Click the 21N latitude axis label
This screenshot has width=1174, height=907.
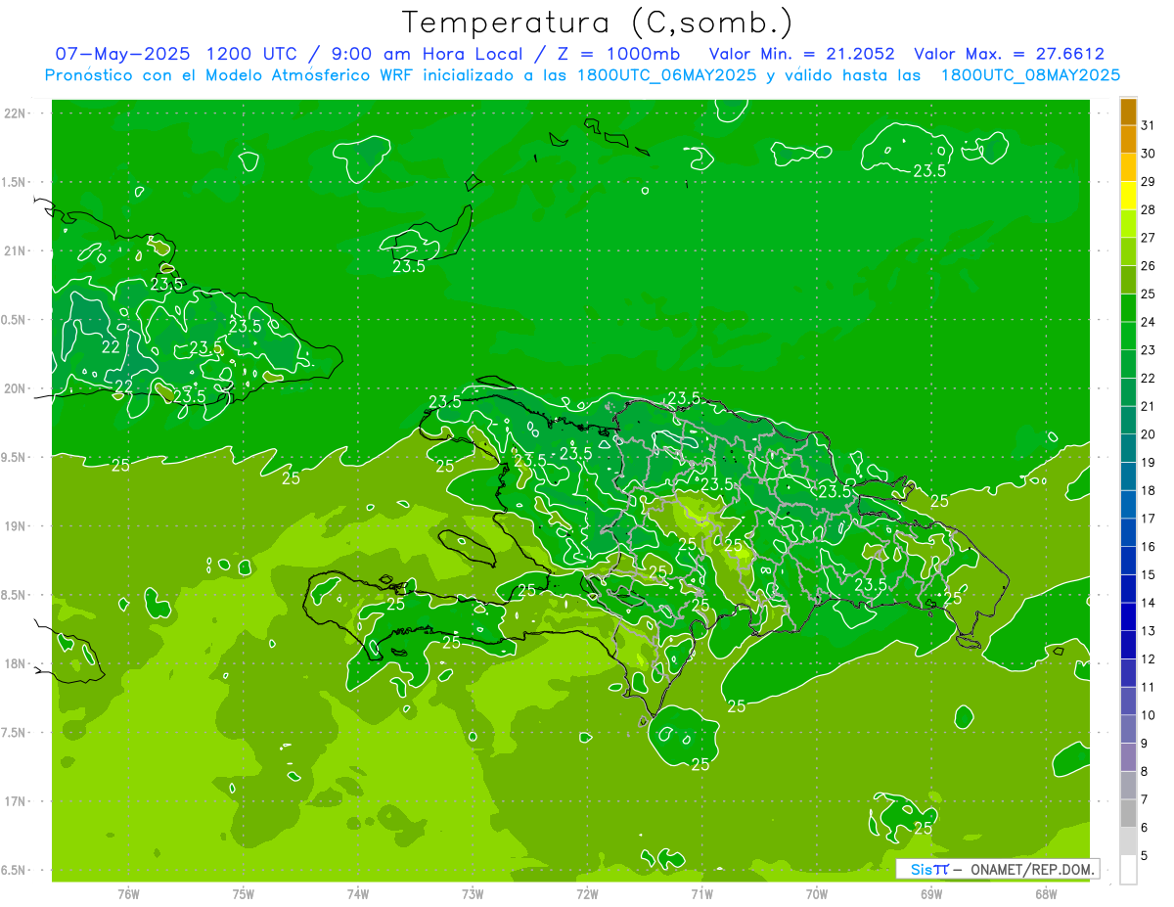14,250
